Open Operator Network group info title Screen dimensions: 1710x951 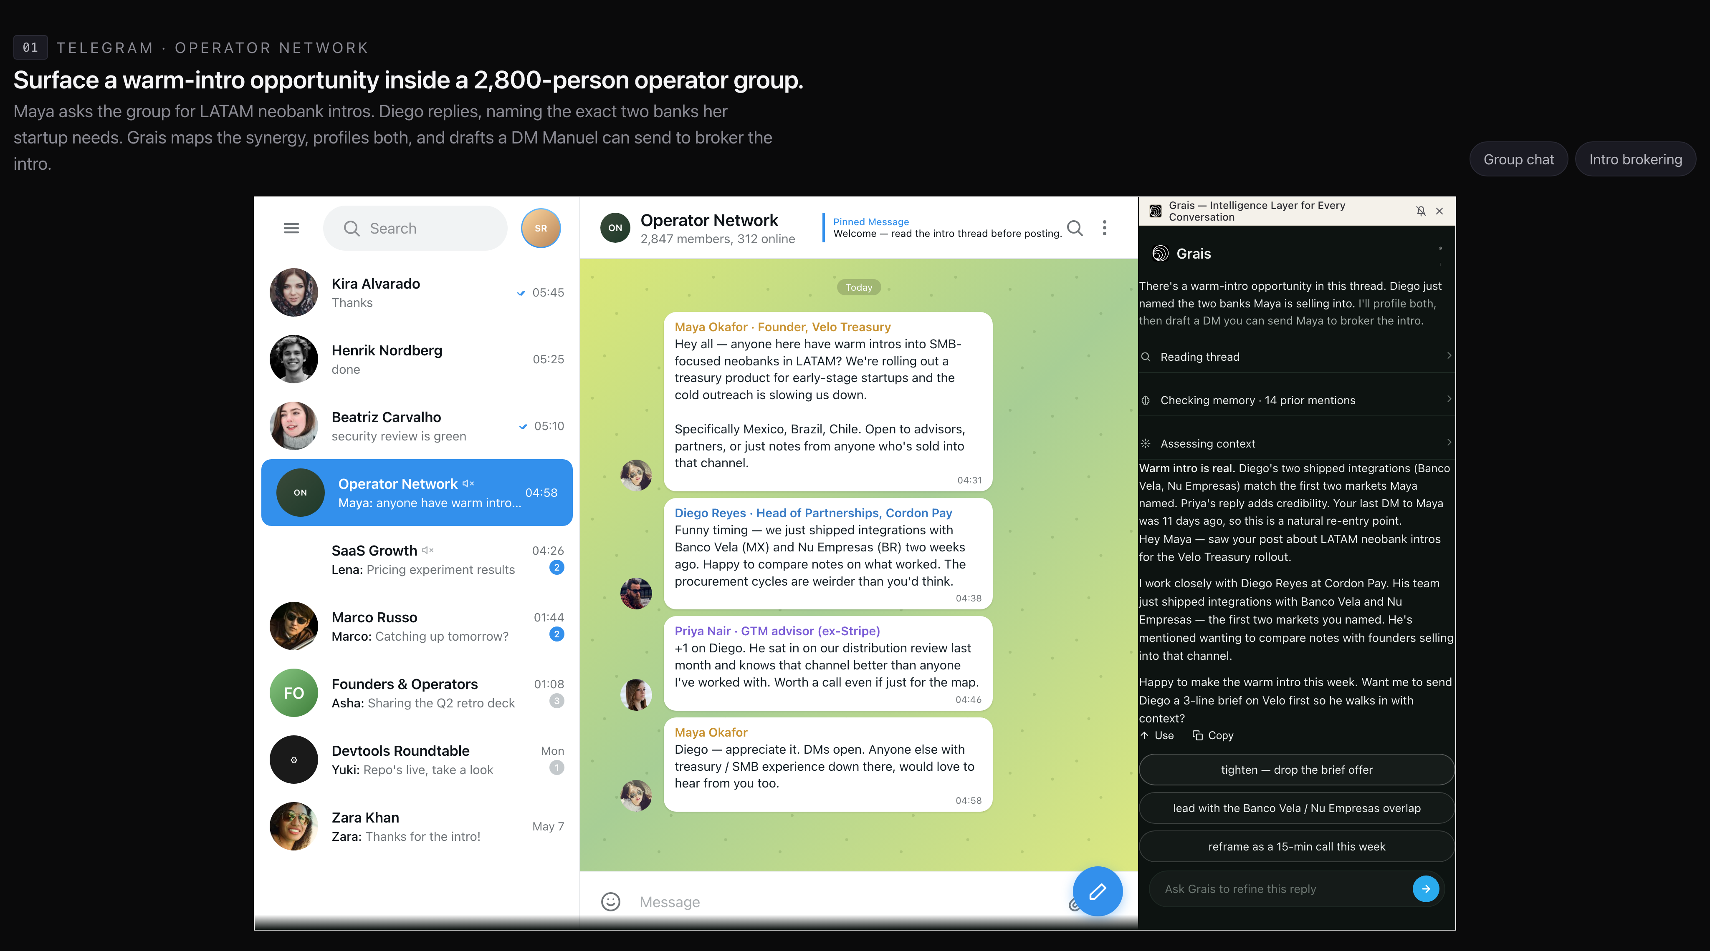pos(709,220)
